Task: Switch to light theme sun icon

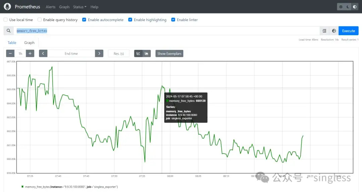Action: 341,7
